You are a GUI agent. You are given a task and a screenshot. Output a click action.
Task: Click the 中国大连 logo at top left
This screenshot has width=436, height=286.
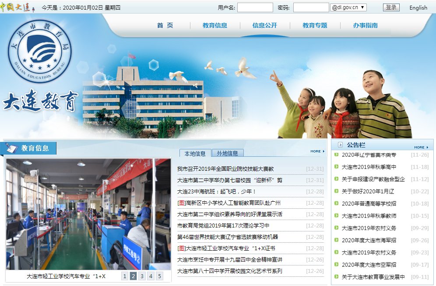18,7
